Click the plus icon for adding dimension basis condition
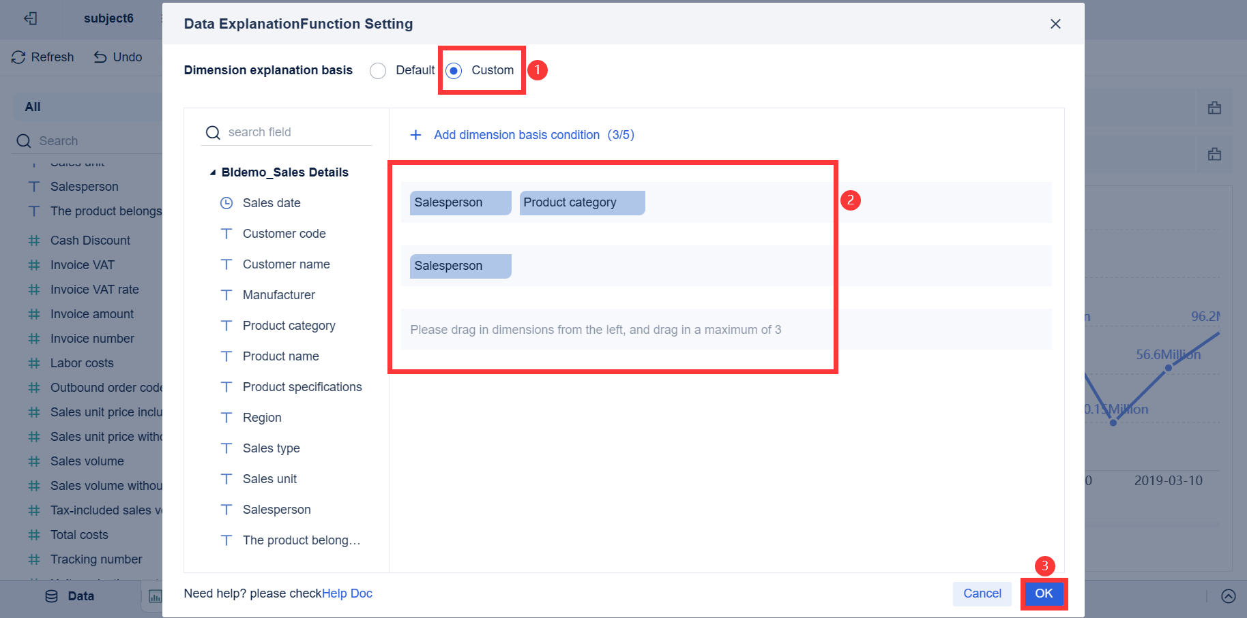Screen dimensions: 1247x618 tap(416, 134)
